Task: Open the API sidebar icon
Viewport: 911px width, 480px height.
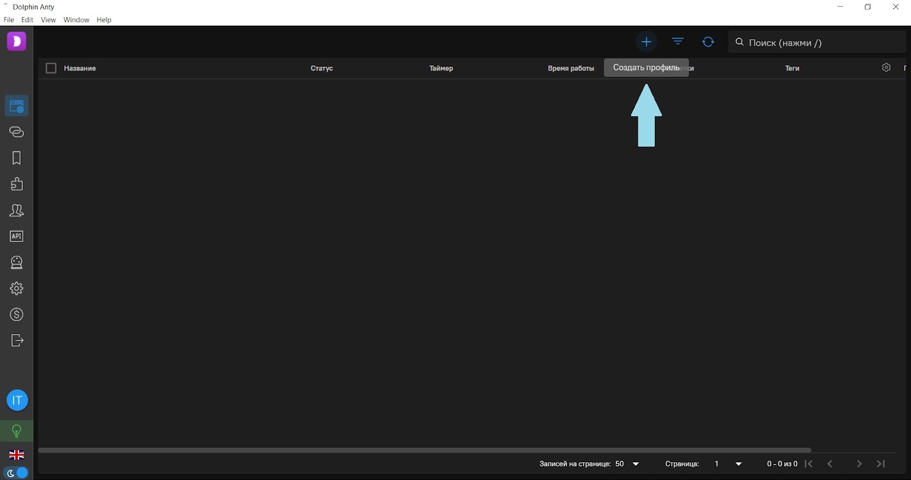Action: click(x=17, y=236)
